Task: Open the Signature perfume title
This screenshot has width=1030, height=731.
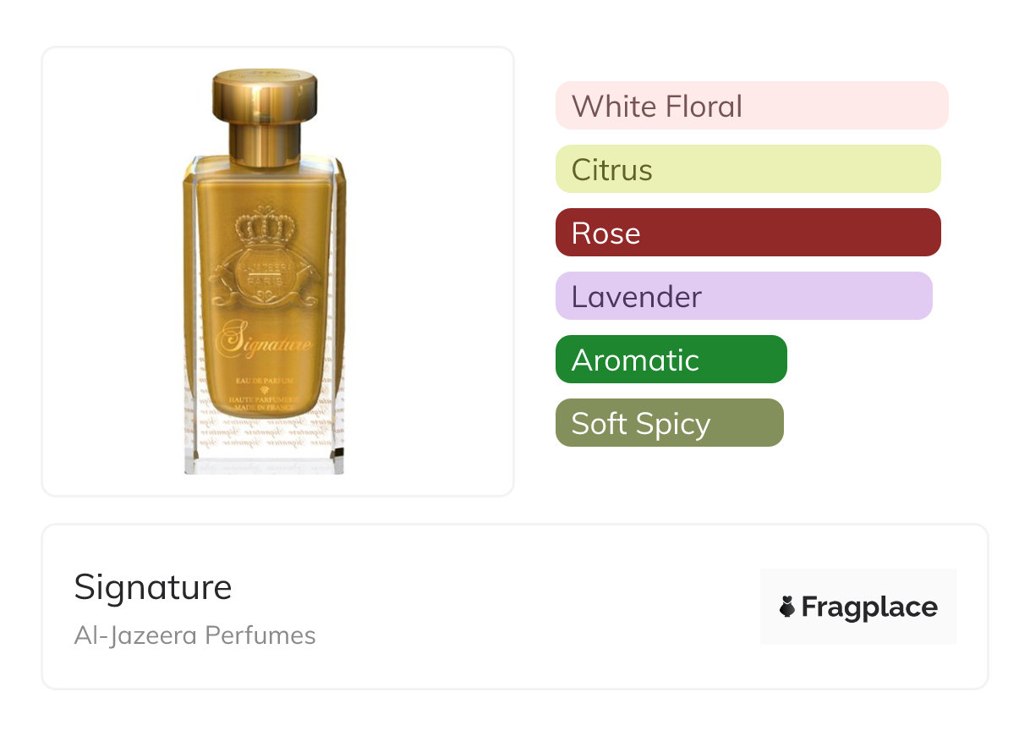Action: (153, 587)
